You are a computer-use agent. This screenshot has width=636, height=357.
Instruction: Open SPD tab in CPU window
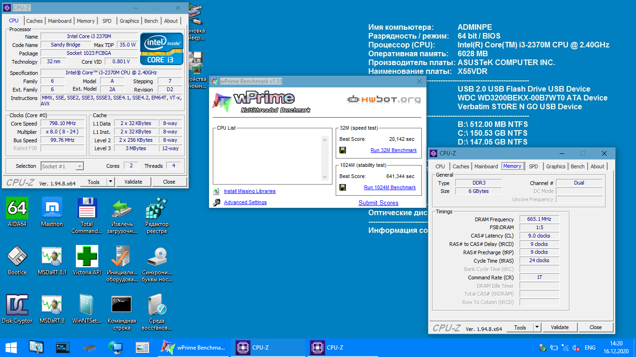(x=107, y=21)
